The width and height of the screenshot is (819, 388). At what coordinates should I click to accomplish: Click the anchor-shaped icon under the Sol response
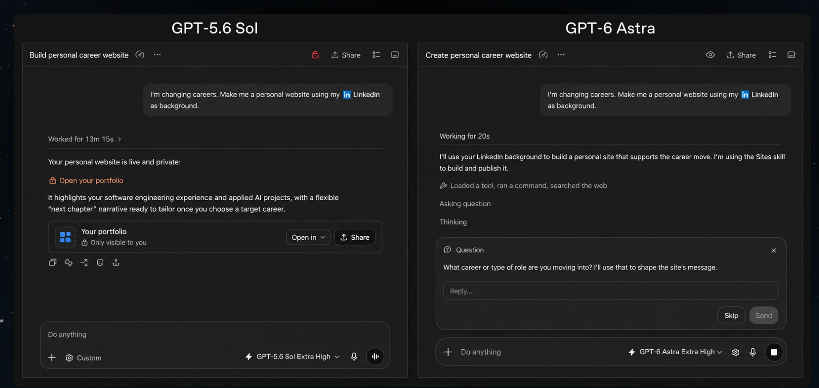pyautogui.click(x=116, y=263)
